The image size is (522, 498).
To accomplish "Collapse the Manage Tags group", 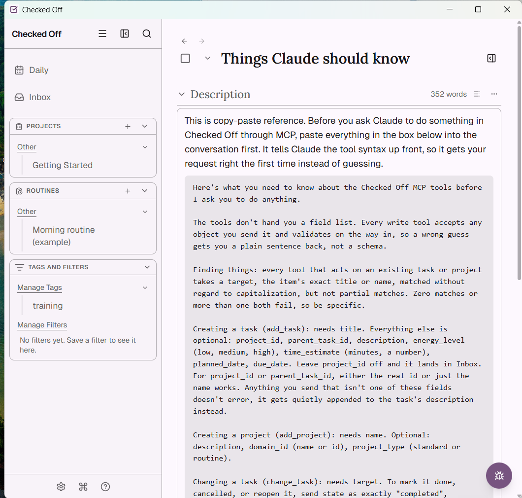I will (x=145, y=287).
